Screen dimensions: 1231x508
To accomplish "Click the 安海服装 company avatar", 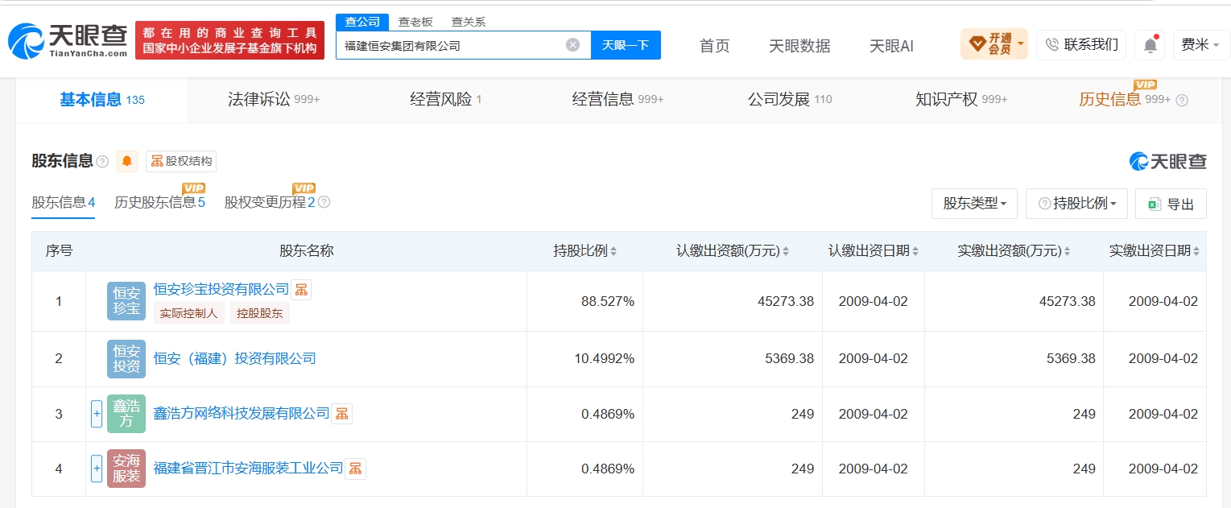I will (x=126, y=469).
